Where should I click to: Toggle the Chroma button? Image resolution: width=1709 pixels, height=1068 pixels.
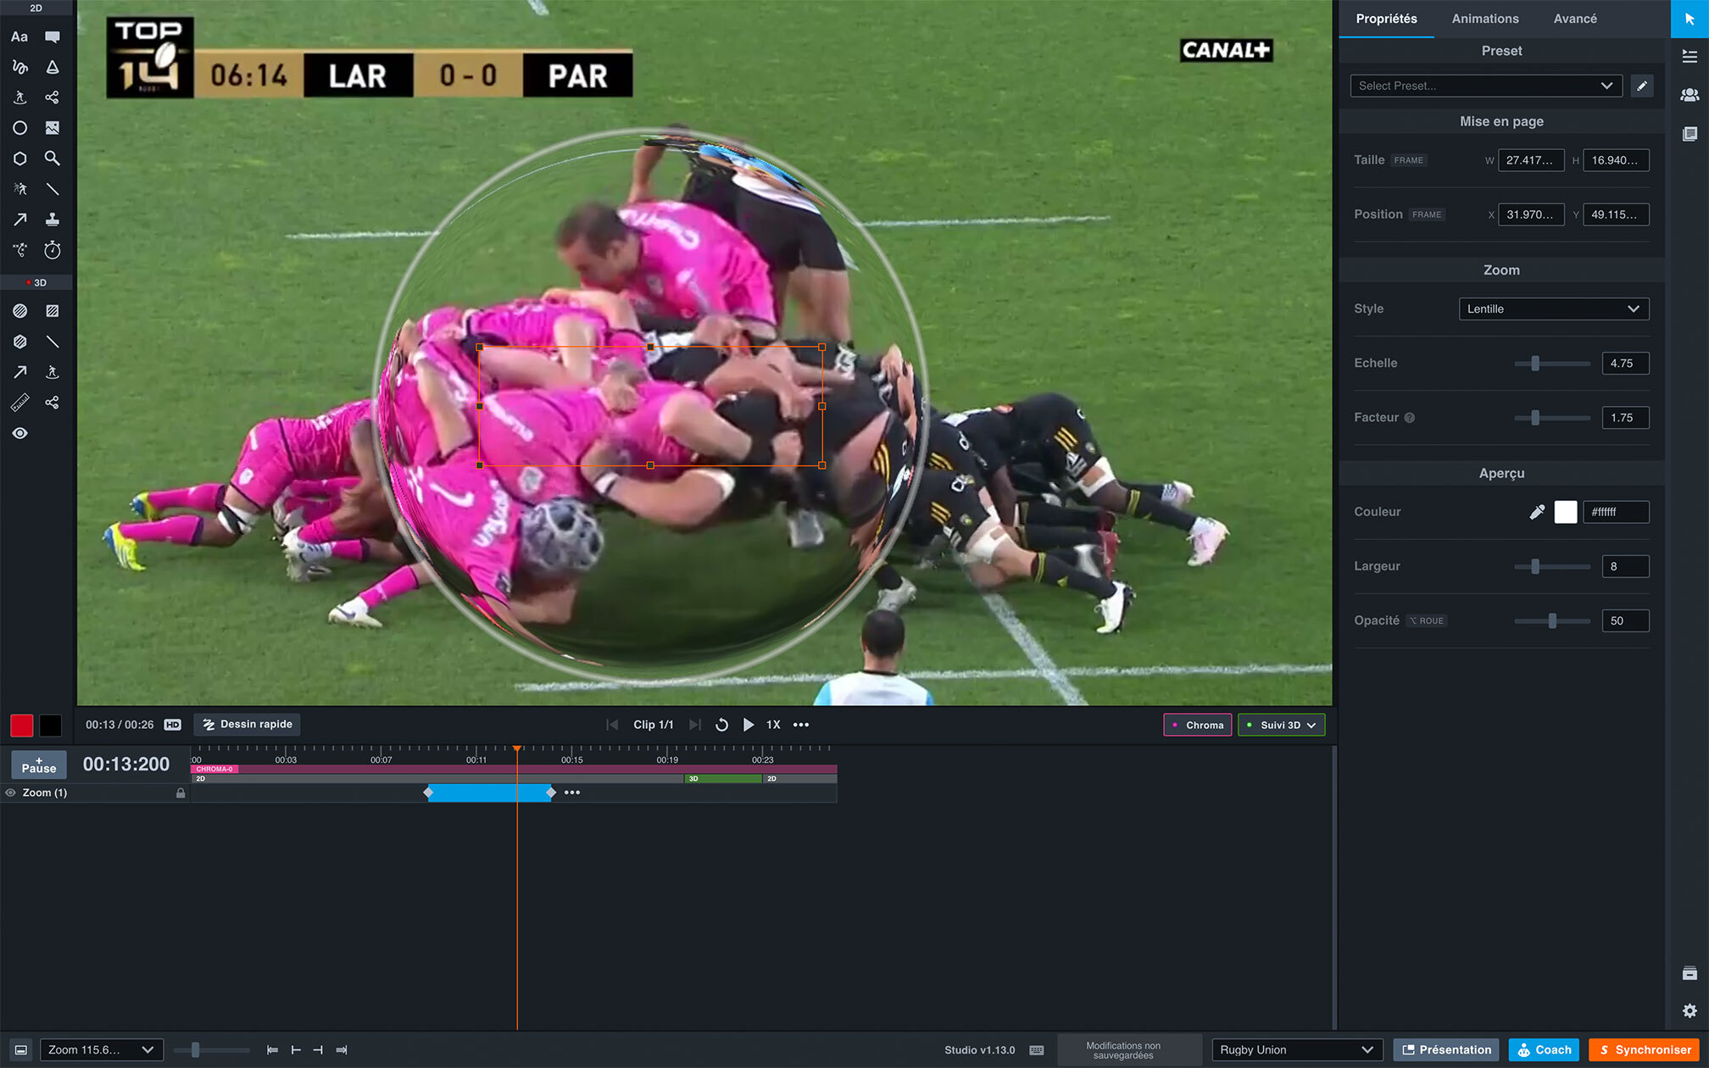coord(1197,725)
